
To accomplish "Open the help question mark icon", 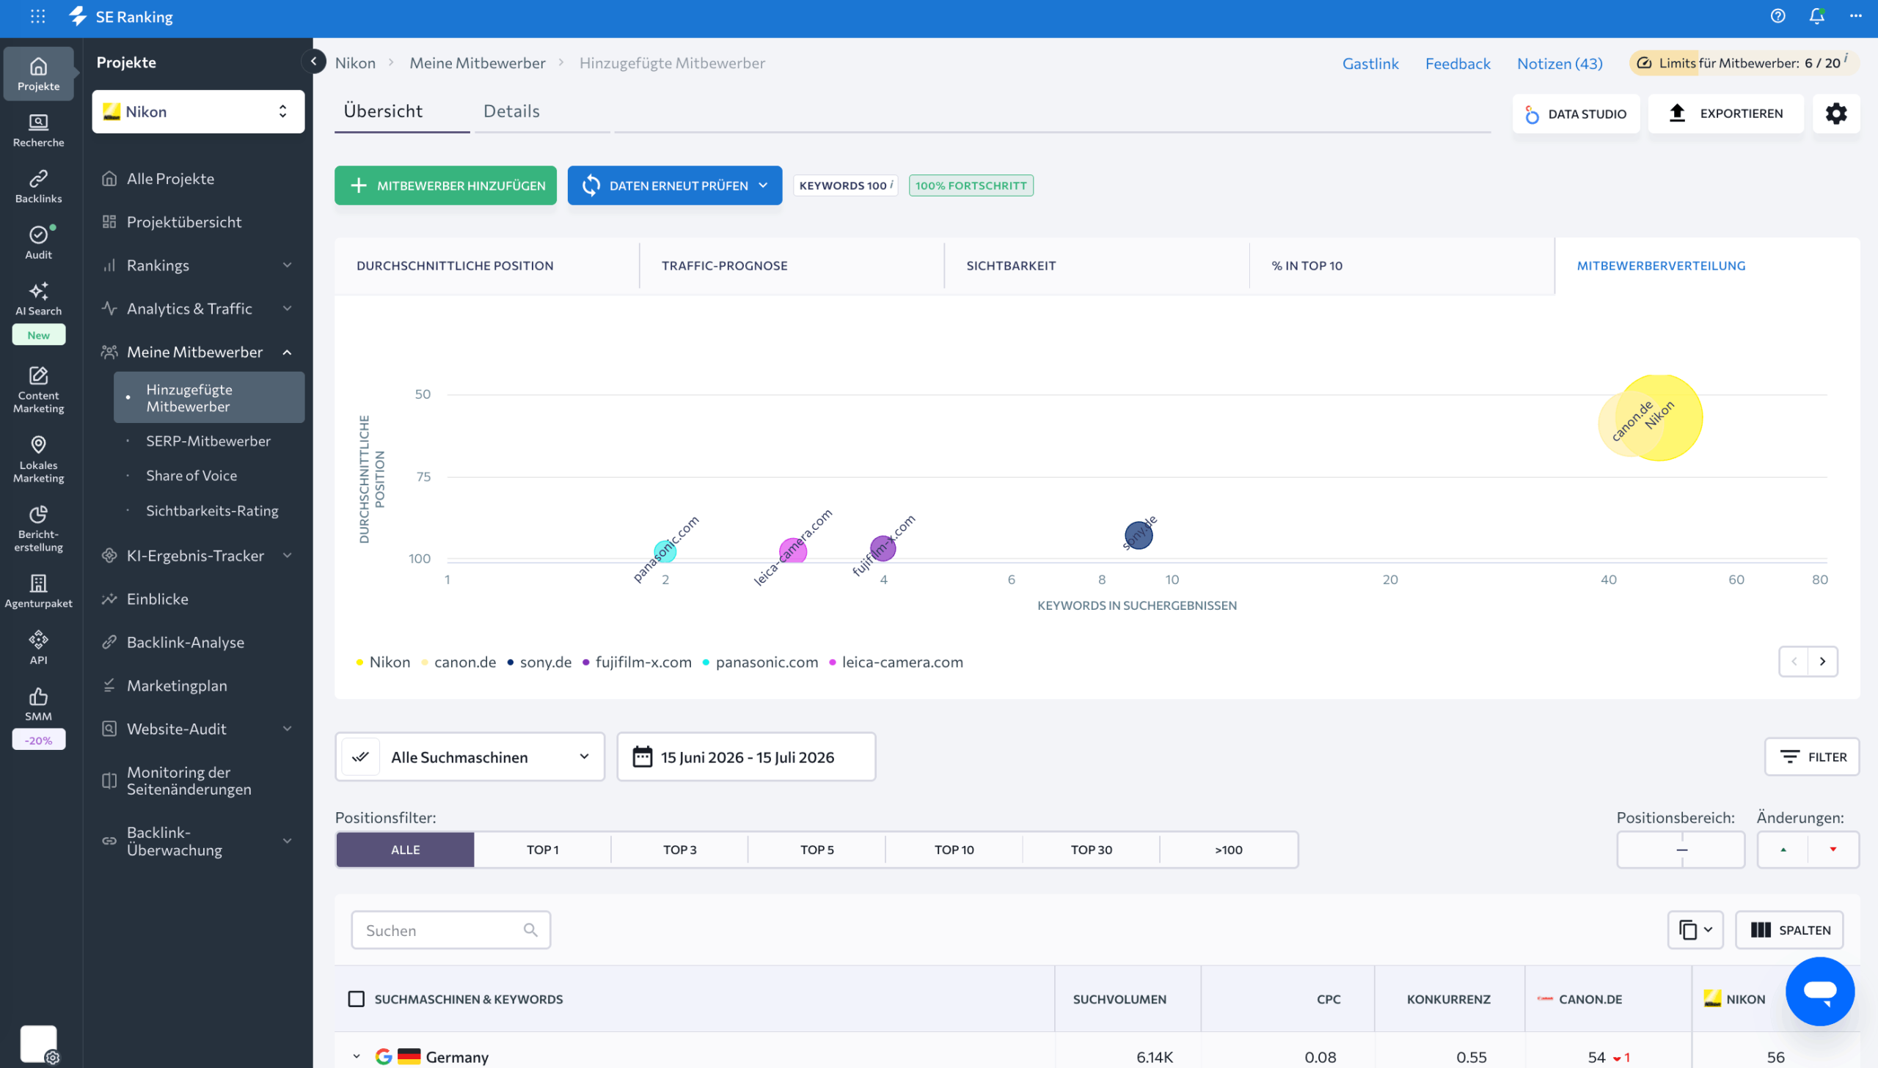I will click(x=1777, y=16).
